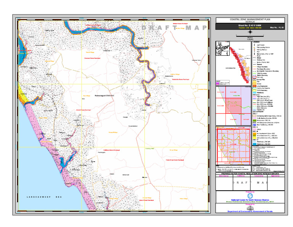Screen dimensions: 293x227
Task: Click the 'Sheet No: D 43 V 3/NW' text
Action: (x=250, y=26)
